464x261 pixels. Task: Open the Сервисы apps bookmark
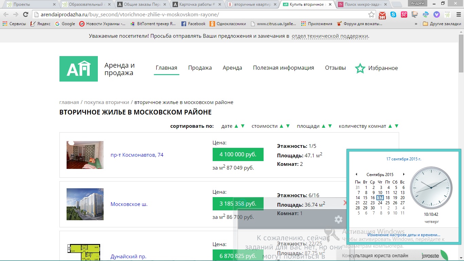coord(14,24)
